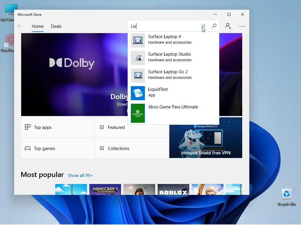Switch to the Home tab
Viewport: 301px width, 225px height.
[x=38, y=26]
